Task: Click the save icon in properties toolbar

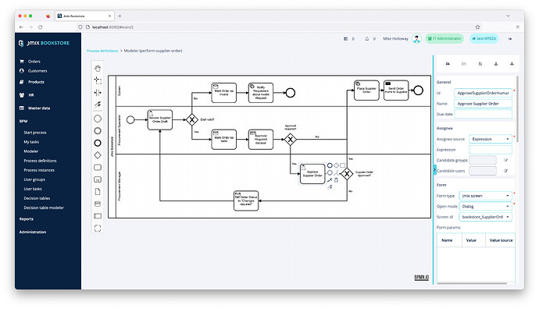Action: (480, 64)
